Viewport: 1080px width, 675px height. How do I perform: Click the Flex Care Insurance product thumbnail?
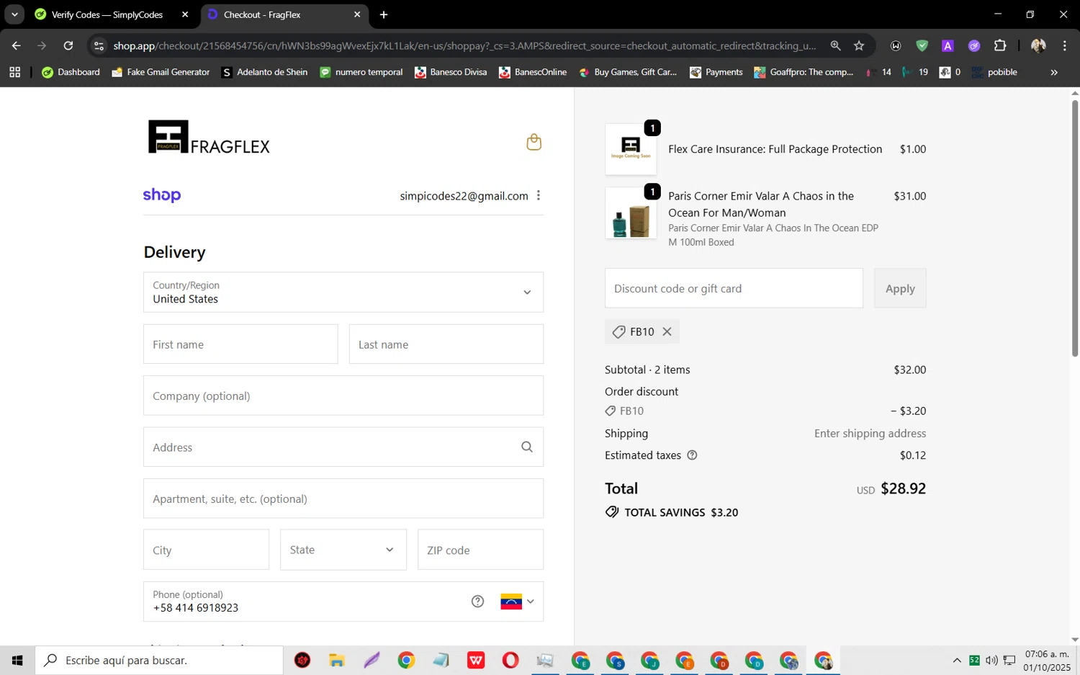coord(631,149)
